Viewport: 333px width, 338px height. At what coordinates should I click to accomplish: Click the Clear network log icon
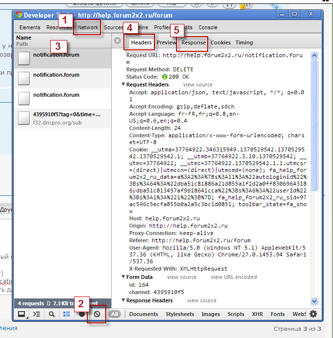point(97,314)
